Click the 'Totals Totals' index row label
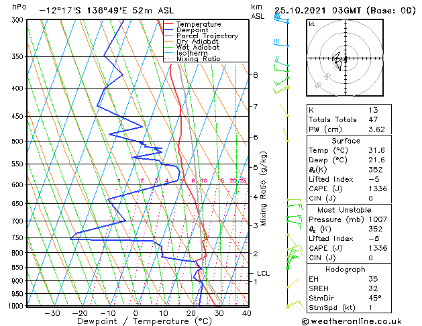 333,119
